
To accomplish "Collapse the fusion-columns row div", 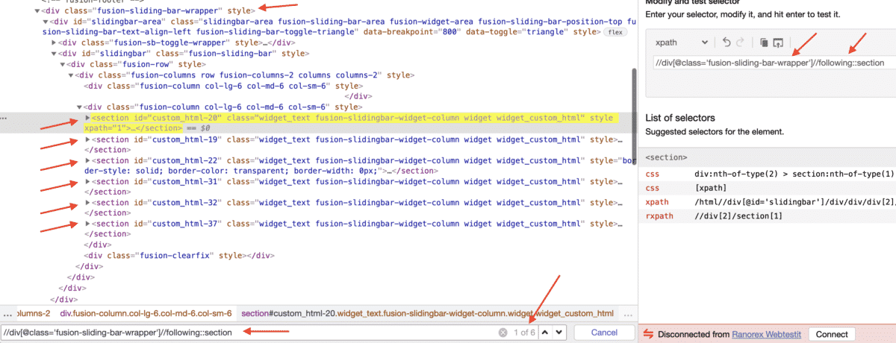I will [x=71, y=75].
